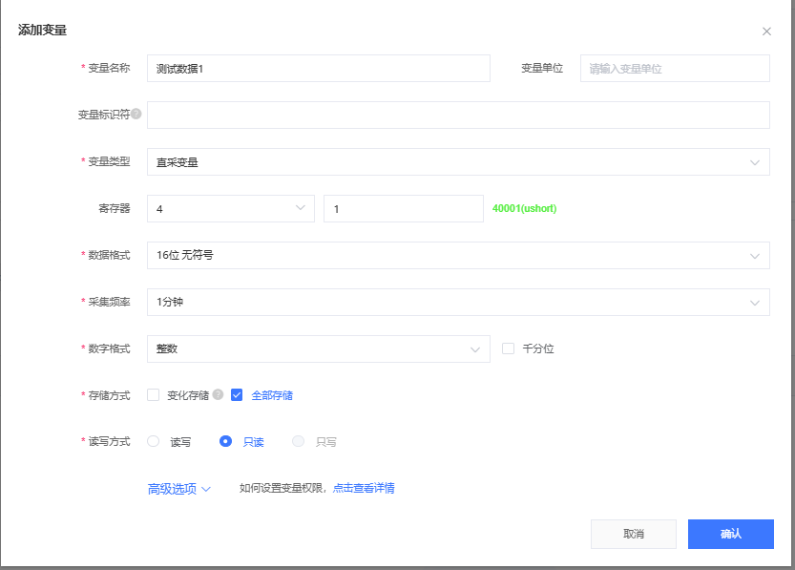Expand the 高级选项 section
Screen dimensions: 795x570
[178, 489]
